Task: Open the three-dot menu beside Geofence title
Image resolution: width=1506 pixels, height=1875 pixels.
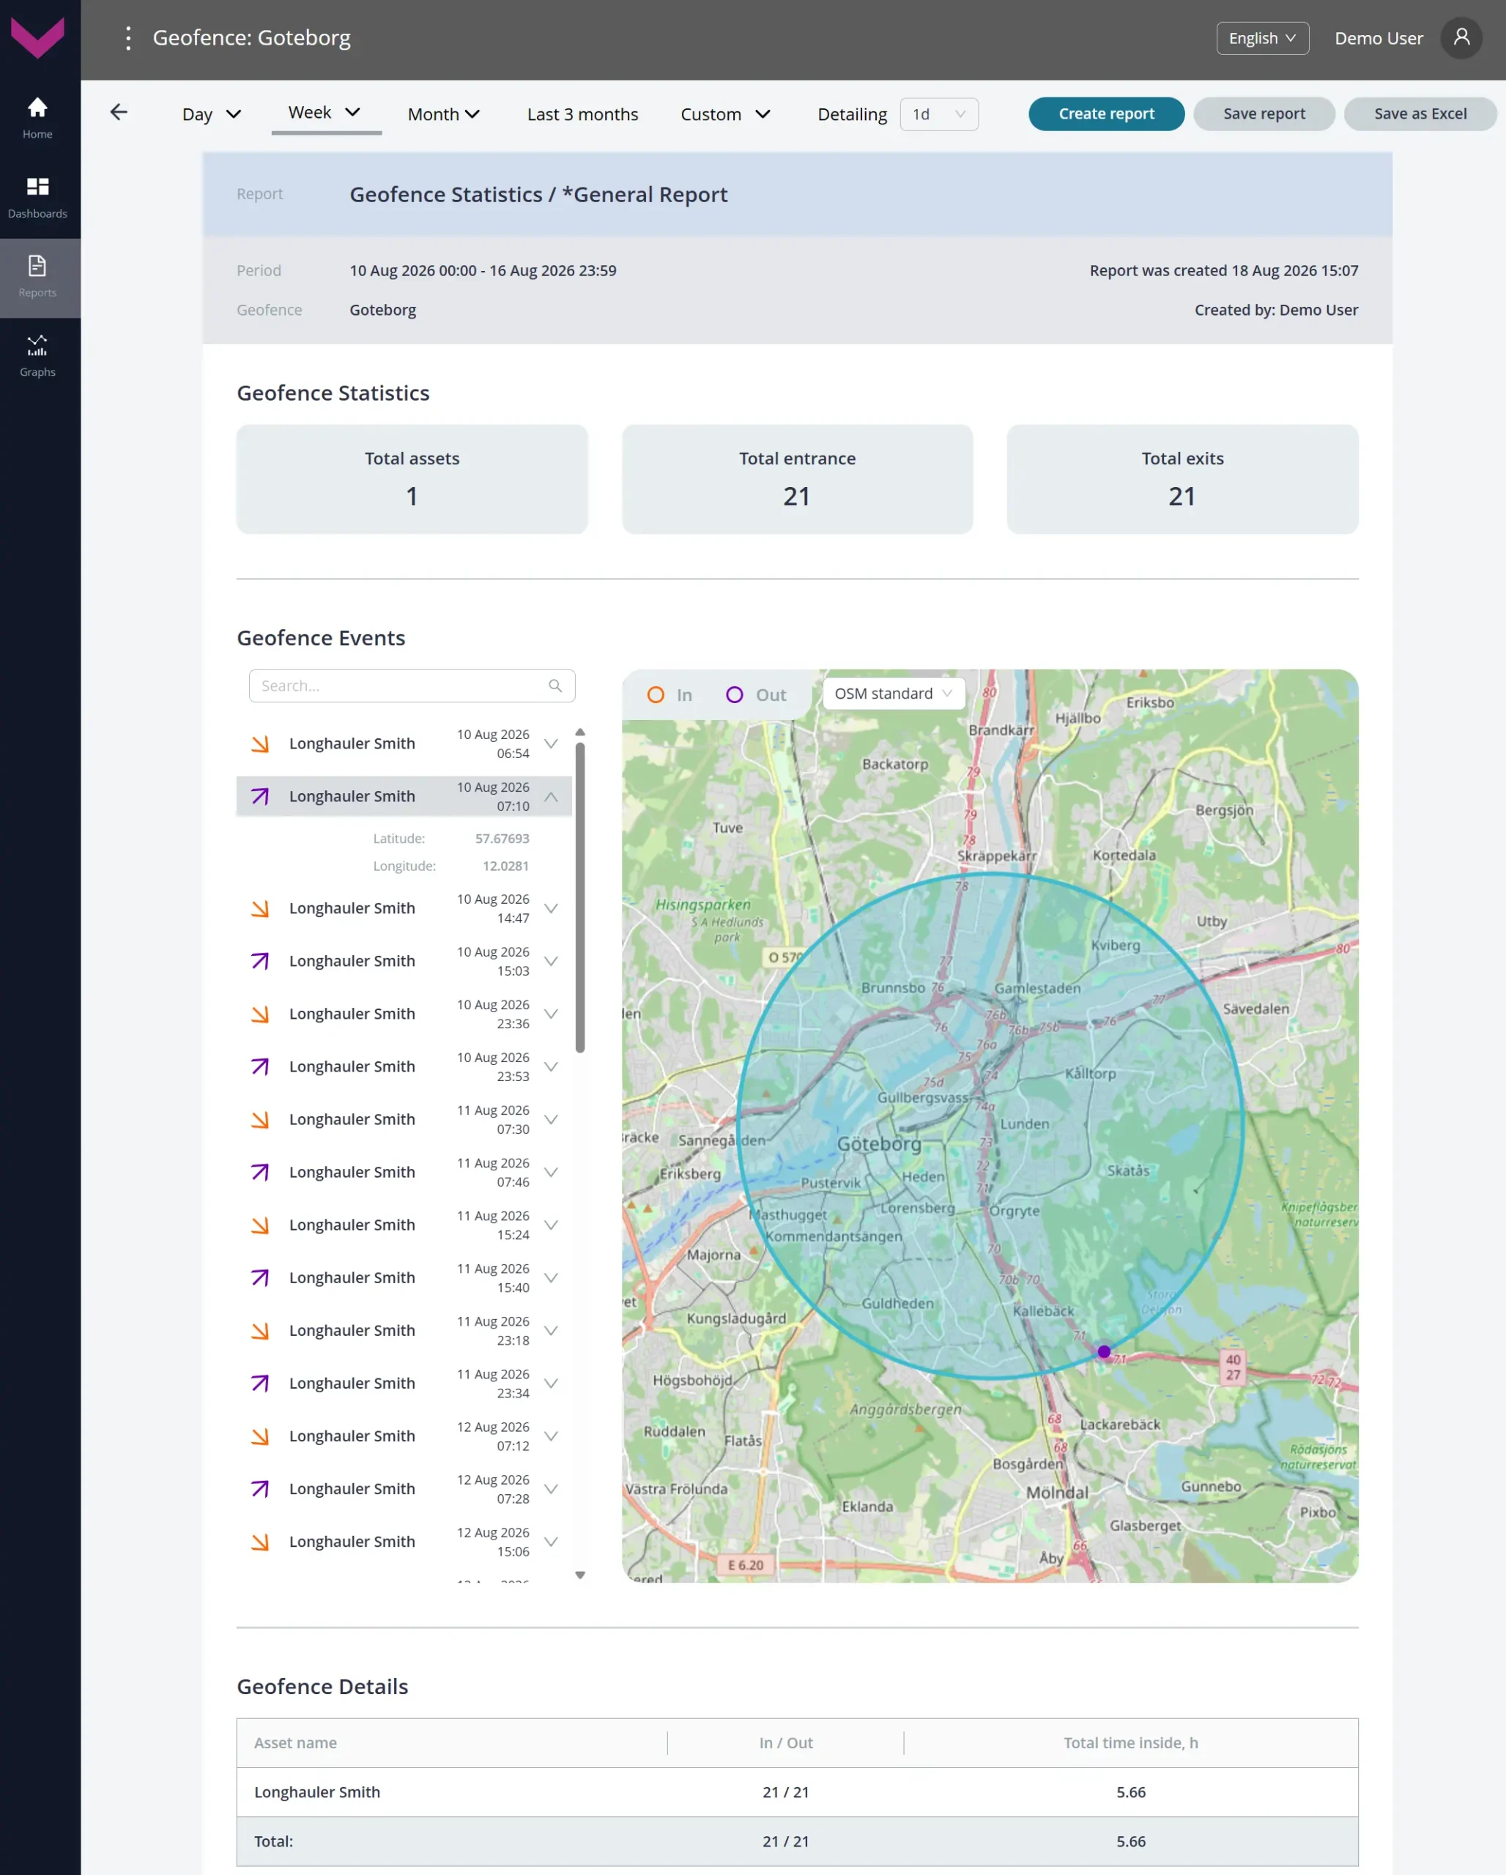Action: [127, 37]
